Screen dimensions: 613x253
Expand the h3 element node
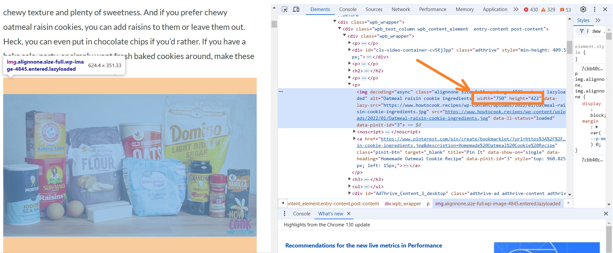tap(350, 179)
